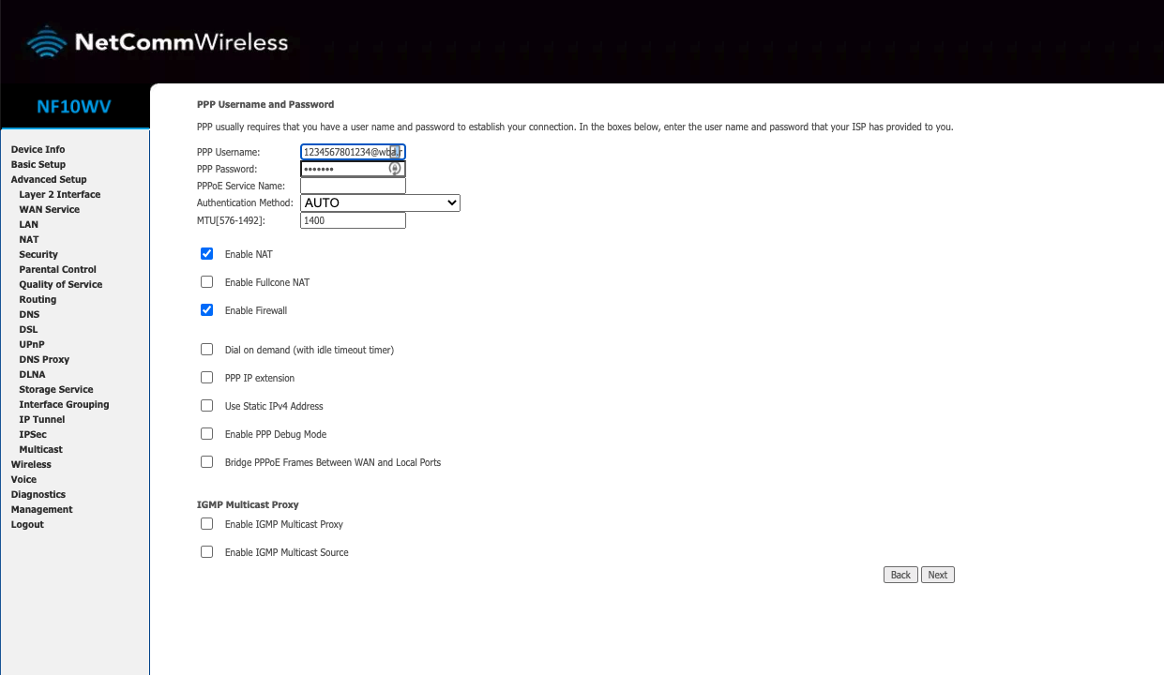The width and height of the screenshot is (1164, 675).
Task: Click the password manager icon in PPP Password field
Action: (395, 169)
